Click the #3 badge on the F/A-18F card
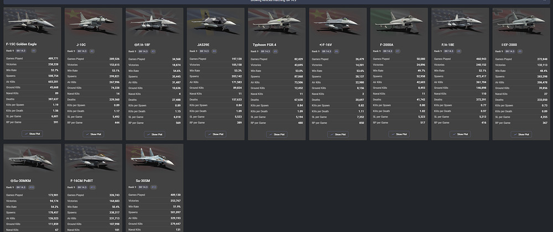Viewport: 553px width, 232px height. click(x=153, y=51)
